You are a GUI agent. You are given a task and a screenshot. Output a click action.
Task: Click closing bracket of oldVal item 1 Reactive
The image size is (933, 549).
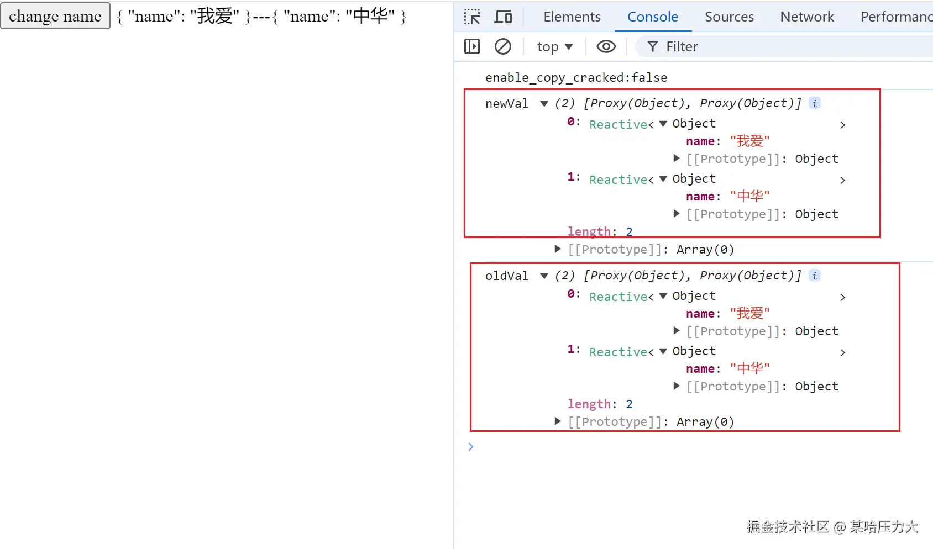tap(842, 352)
